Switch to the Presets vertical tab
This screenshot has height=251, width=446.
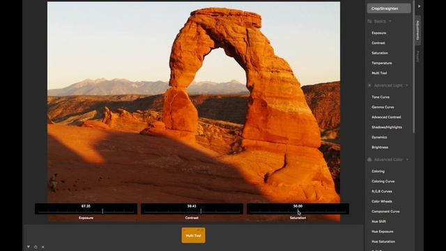tap(417, 56)
